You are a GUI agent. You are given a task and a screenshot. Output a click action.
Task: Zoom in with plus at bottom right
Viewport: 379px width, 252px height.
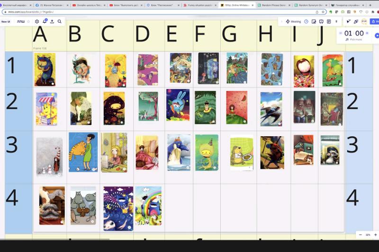click(x=375, y=235)
